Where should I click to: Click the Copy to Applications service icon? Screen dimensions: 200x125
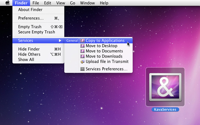(82, 41)
